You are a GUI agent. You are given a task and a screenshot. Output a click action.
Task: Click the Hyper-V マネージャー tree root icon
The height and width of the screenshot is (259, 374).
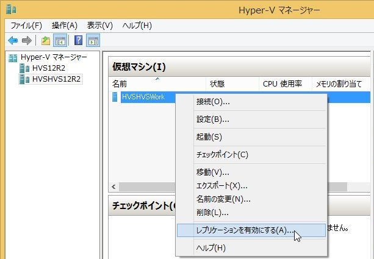point(13,58)
